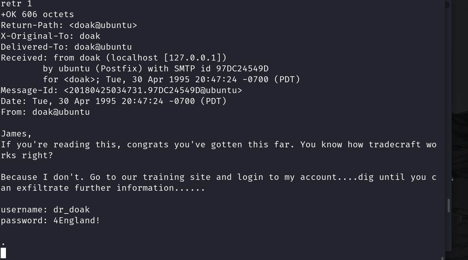Click the '+OK 606 octets' response line
Image resolution: width=468 pixels, height=260 pixels.
[x=37, y=14]
